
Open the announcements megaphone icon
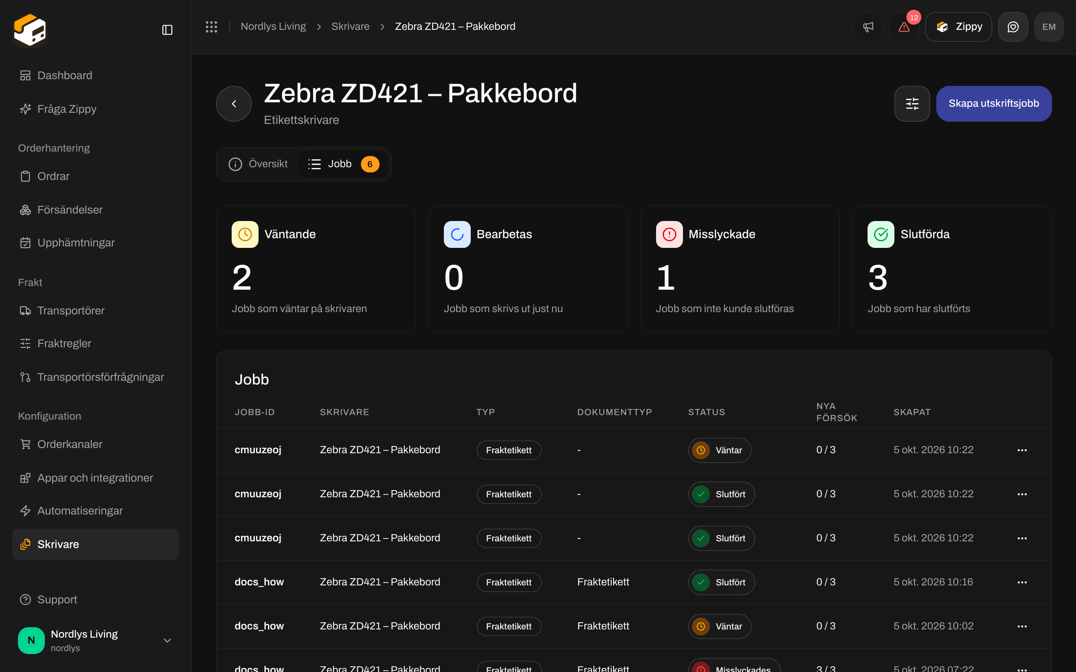click(x=868, y=27)
